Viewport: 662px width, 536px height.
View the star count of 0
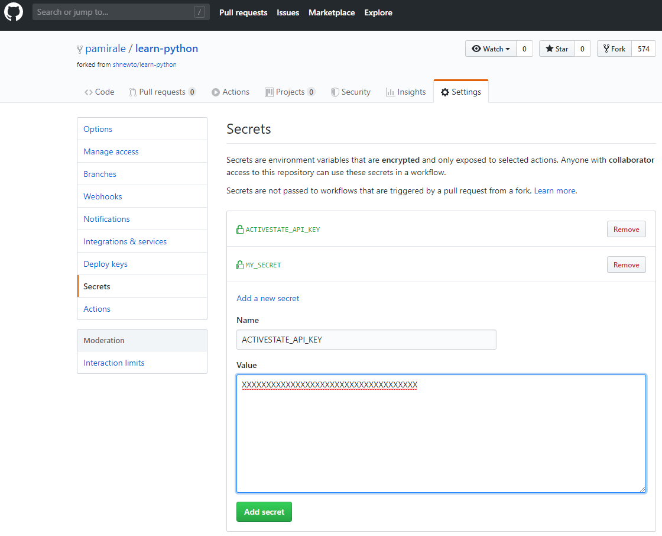[x=582, y=49]
